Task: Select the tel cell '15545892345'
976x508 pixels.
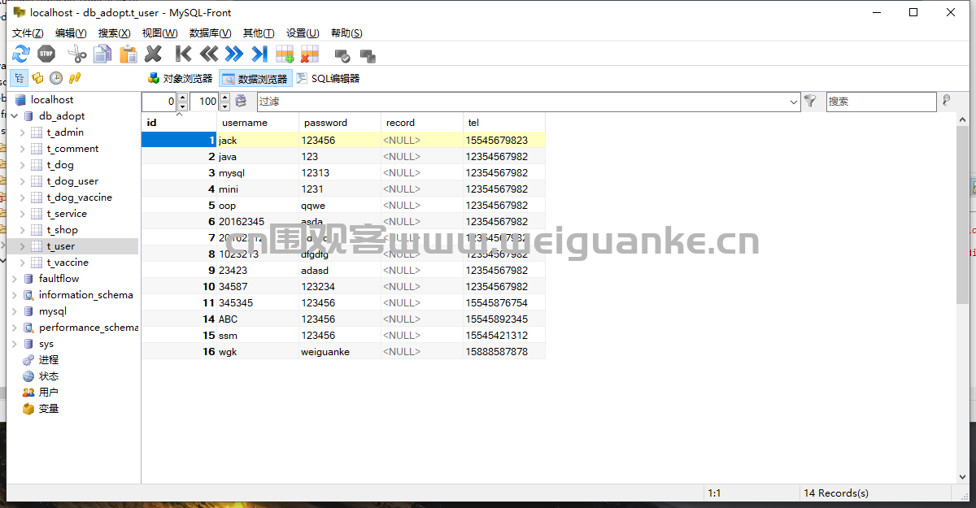Action: tap(504, 319)
